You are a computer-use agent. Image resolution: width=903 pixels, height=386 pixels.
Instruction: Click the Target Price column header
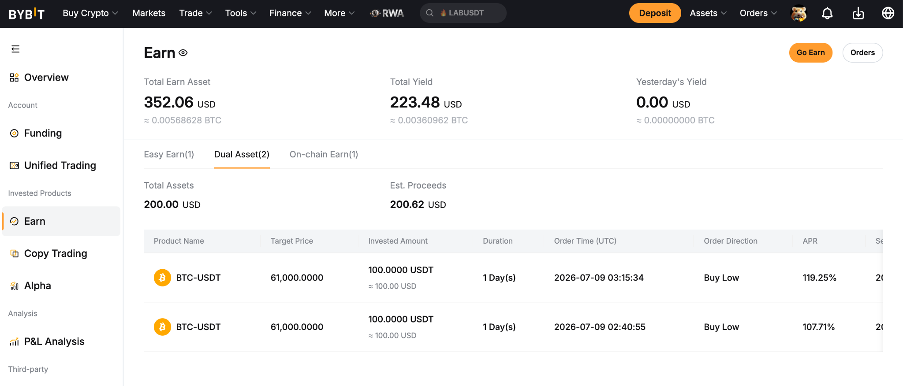(292, 241)
